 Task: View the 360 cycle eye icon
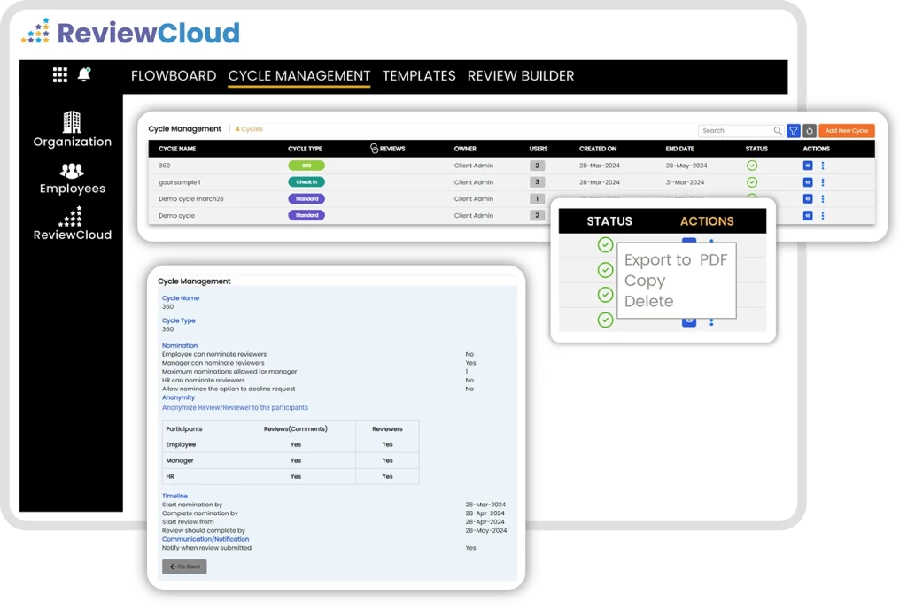click(x=808, y=166)
